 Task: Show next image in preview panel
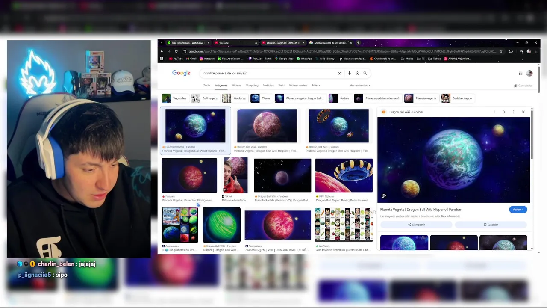[x=504, y=112]
